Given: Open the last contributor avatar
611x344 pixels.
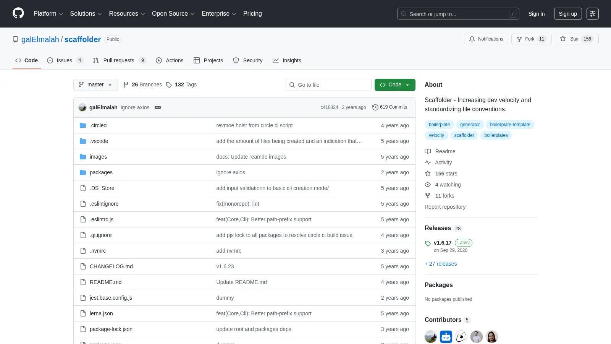Looking at the screenshot, I should (492, 337).
